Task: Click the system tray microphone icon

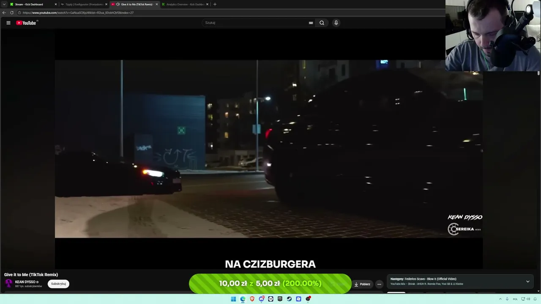Action: tap(507, 299)
